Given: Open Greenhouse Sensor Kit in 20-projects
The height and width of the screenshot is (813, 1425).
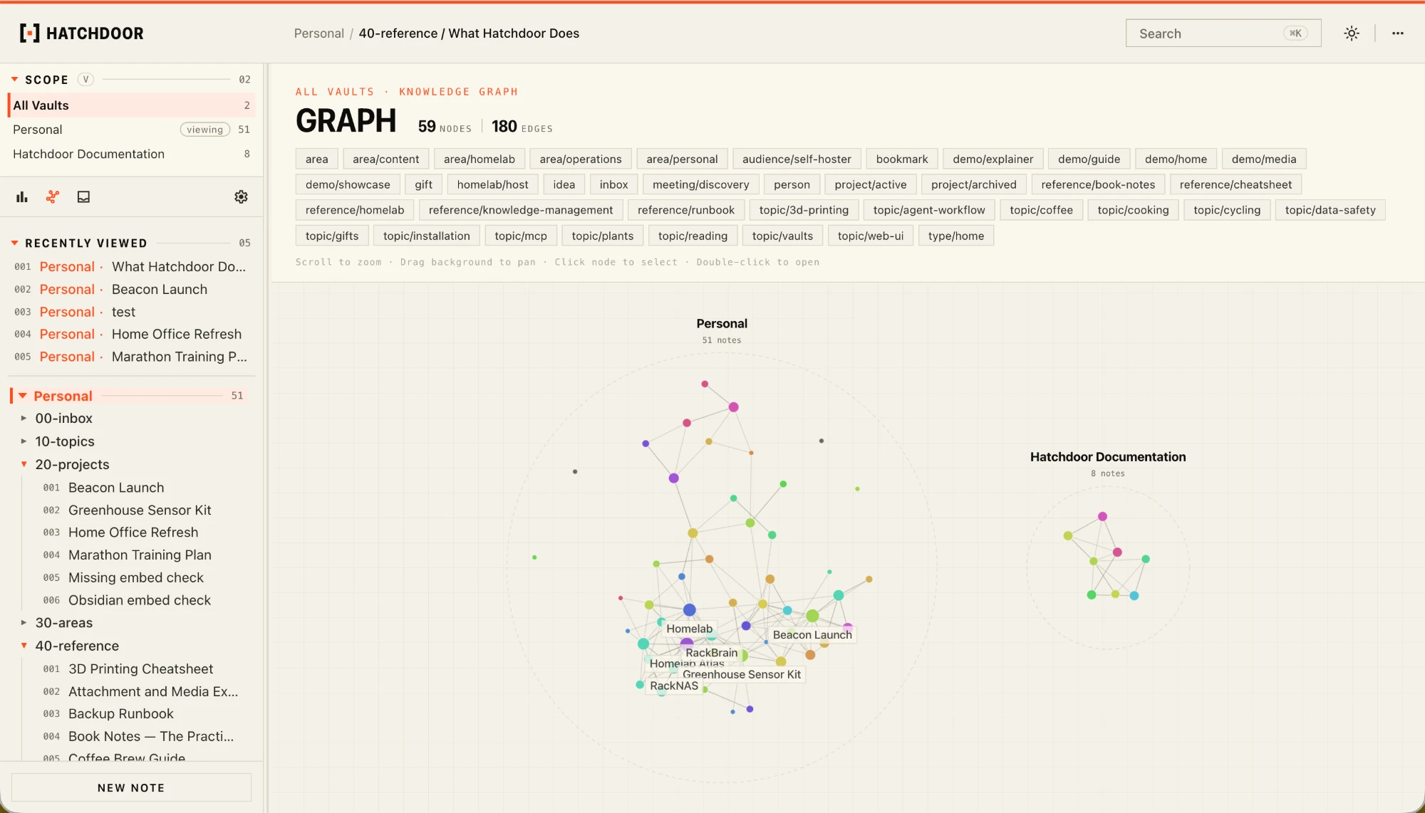Looking at the screenshot, I should point(140,510).
